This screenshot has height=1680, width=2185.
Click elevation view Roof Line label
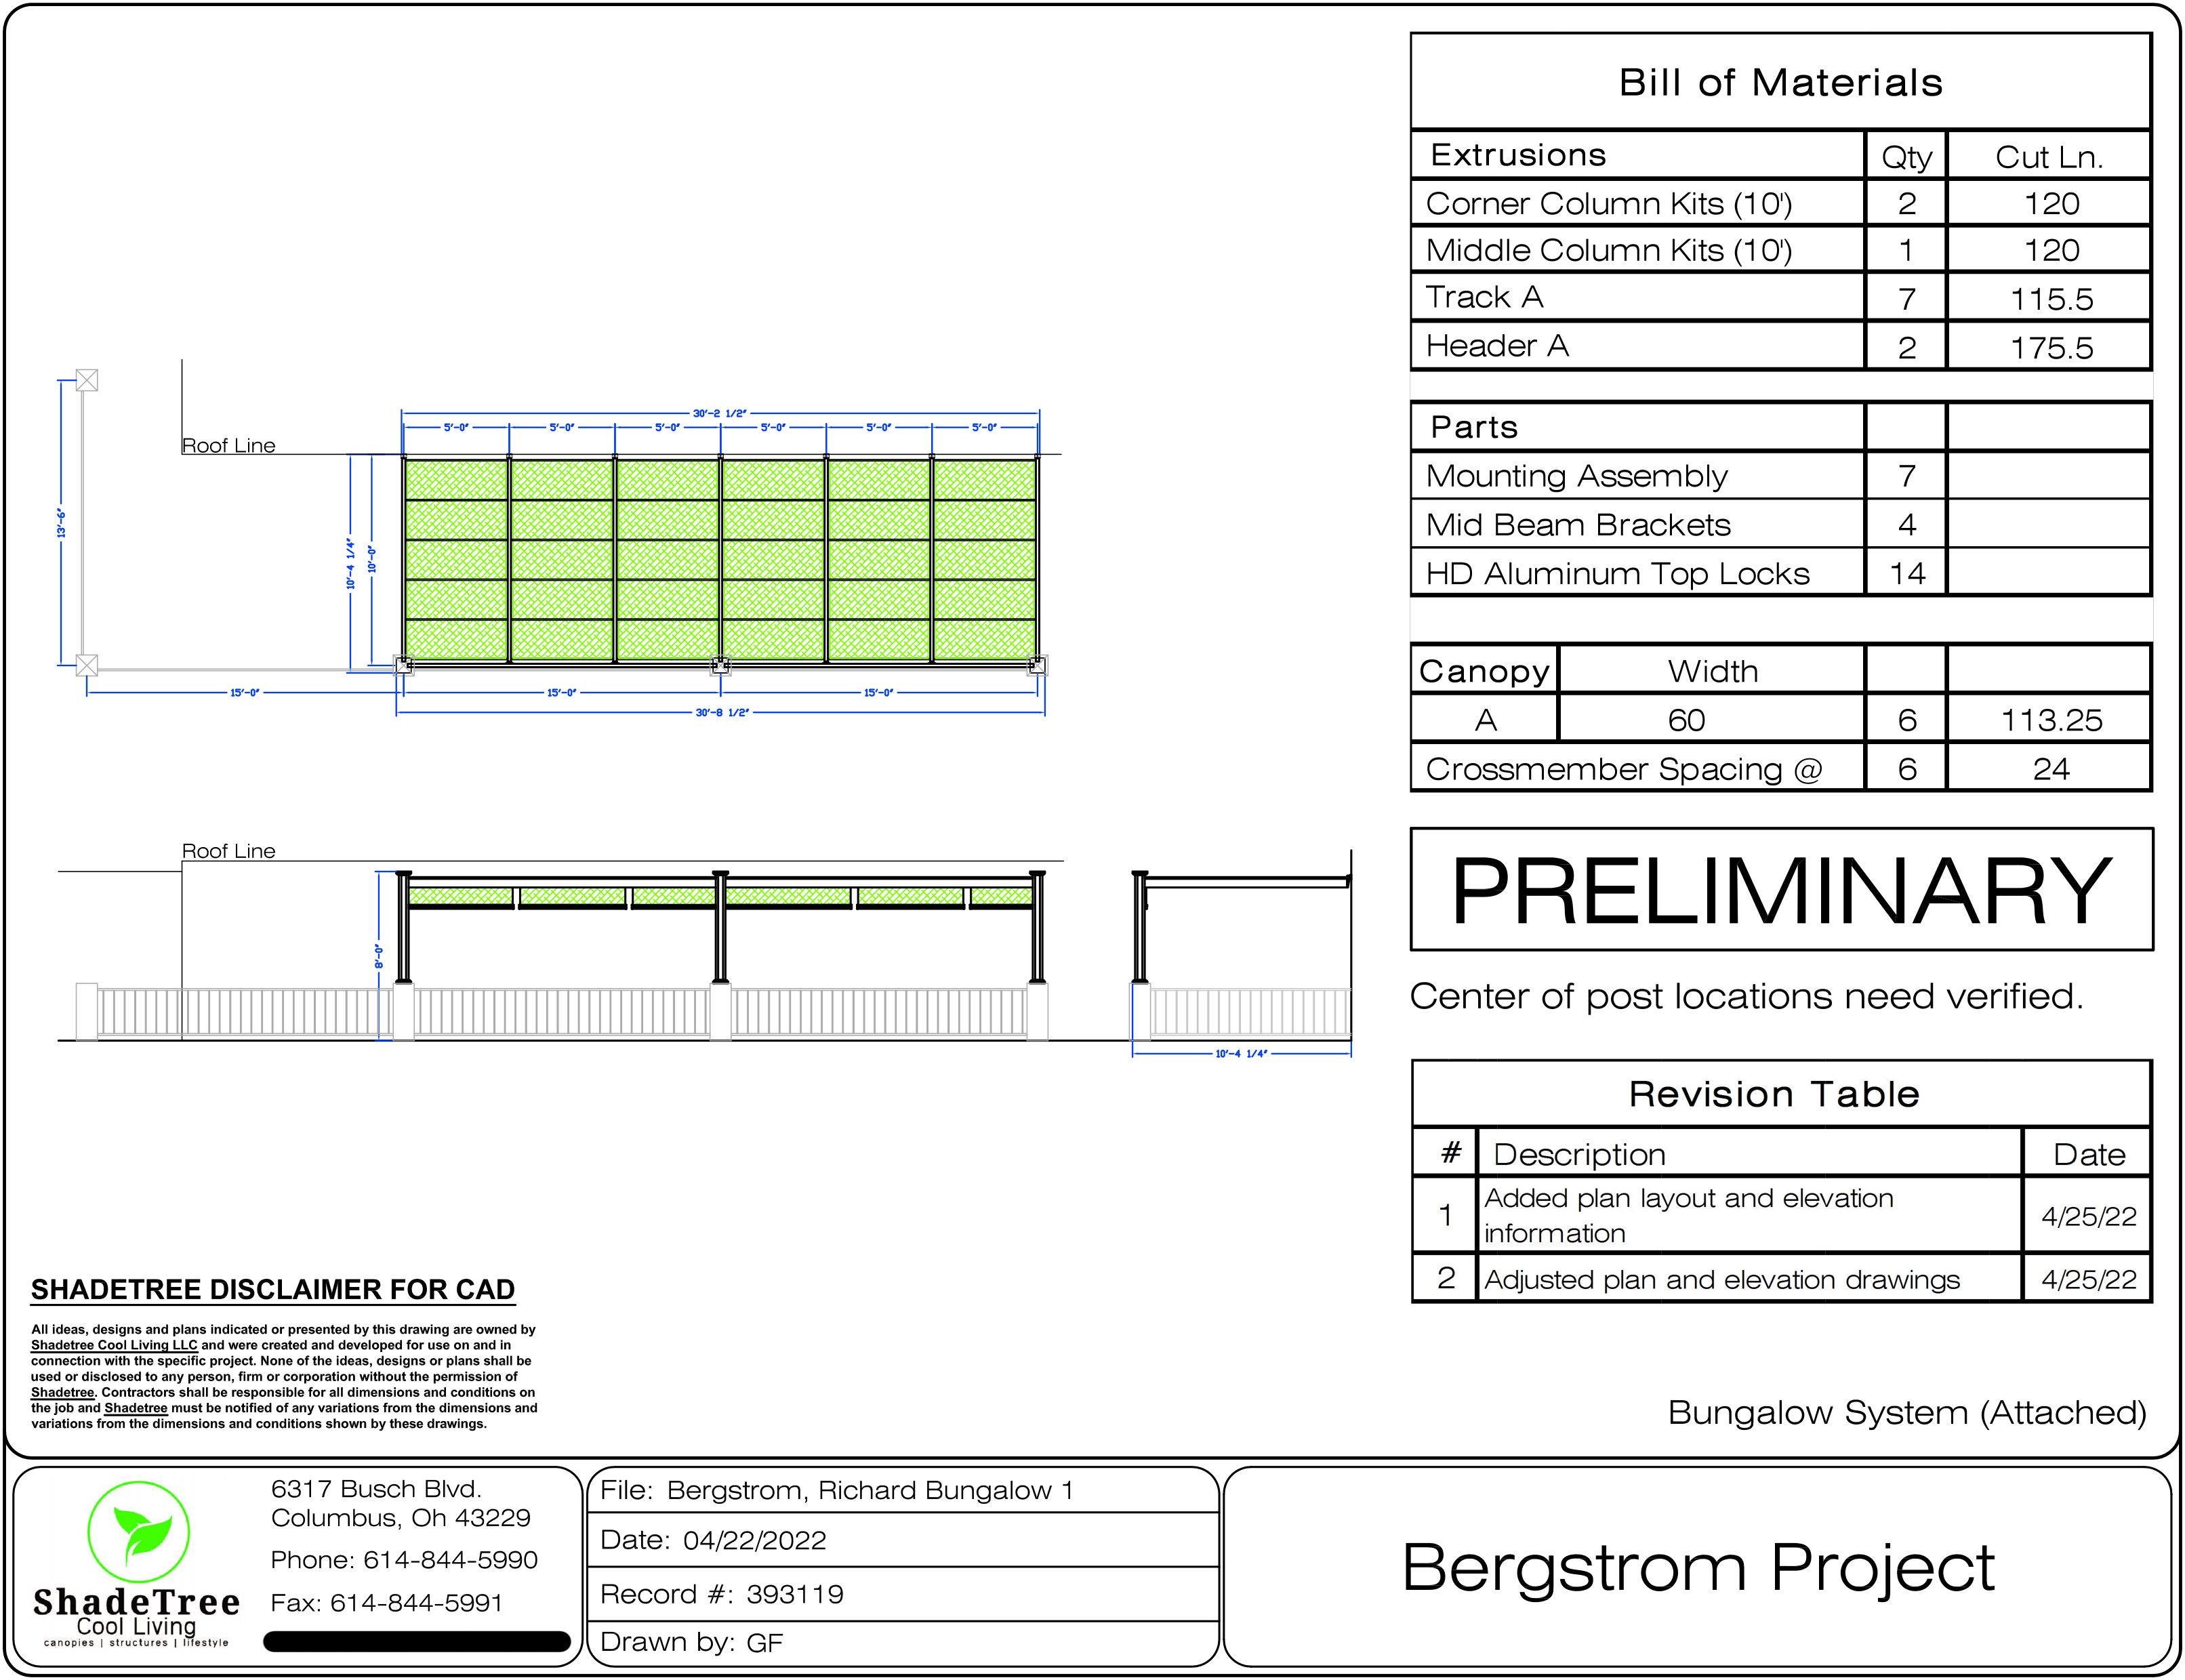point(228,851)
